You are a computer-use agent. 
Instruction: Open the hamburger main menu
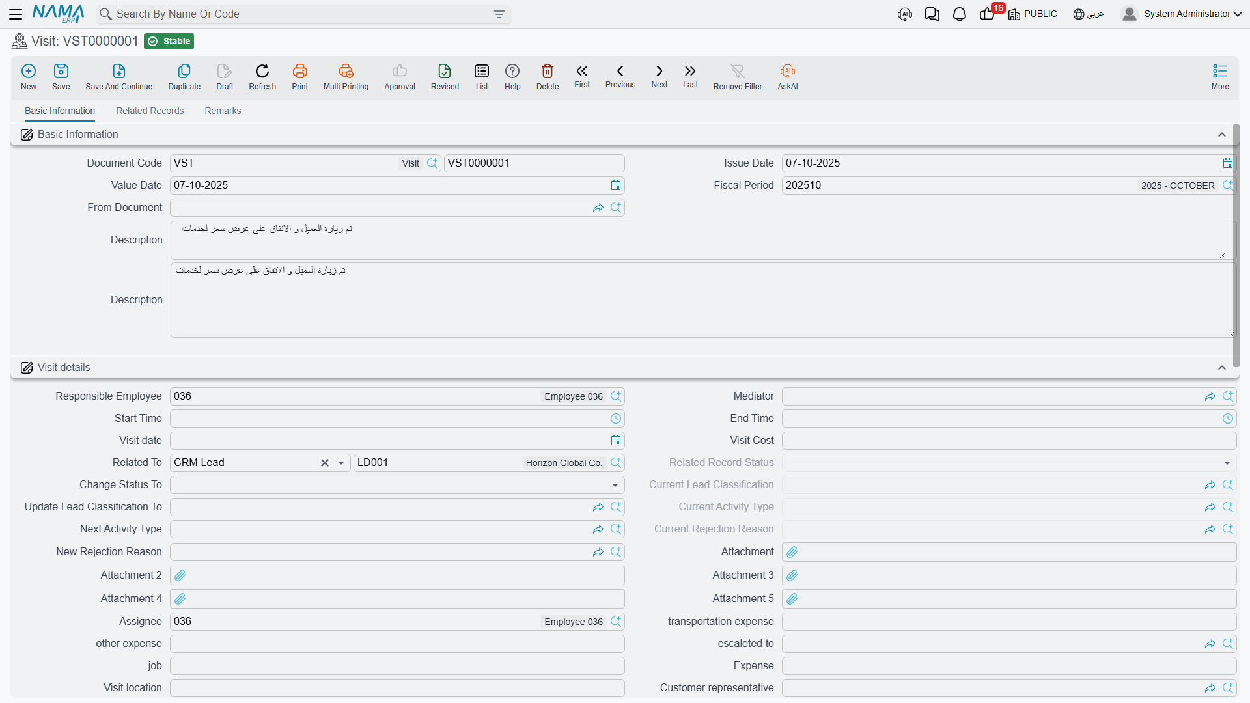[x=16, y=14]
